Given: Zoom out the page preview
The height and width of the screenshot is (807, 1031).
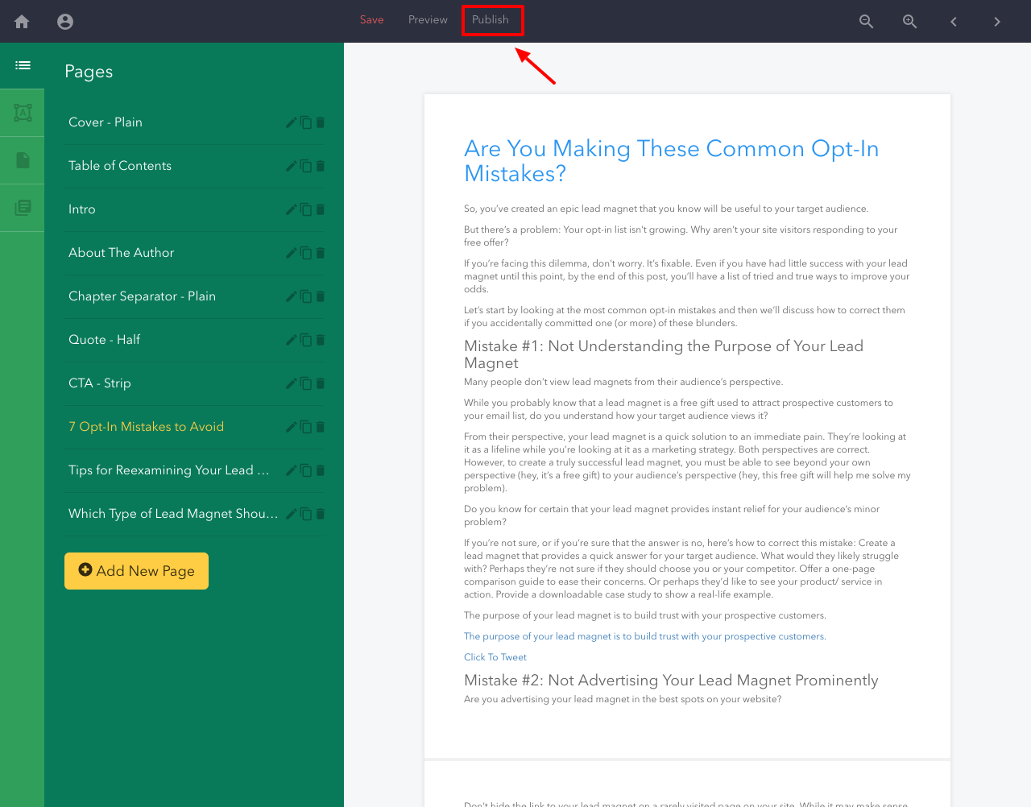Looking at the screenshot, I should tap(866, 22).
